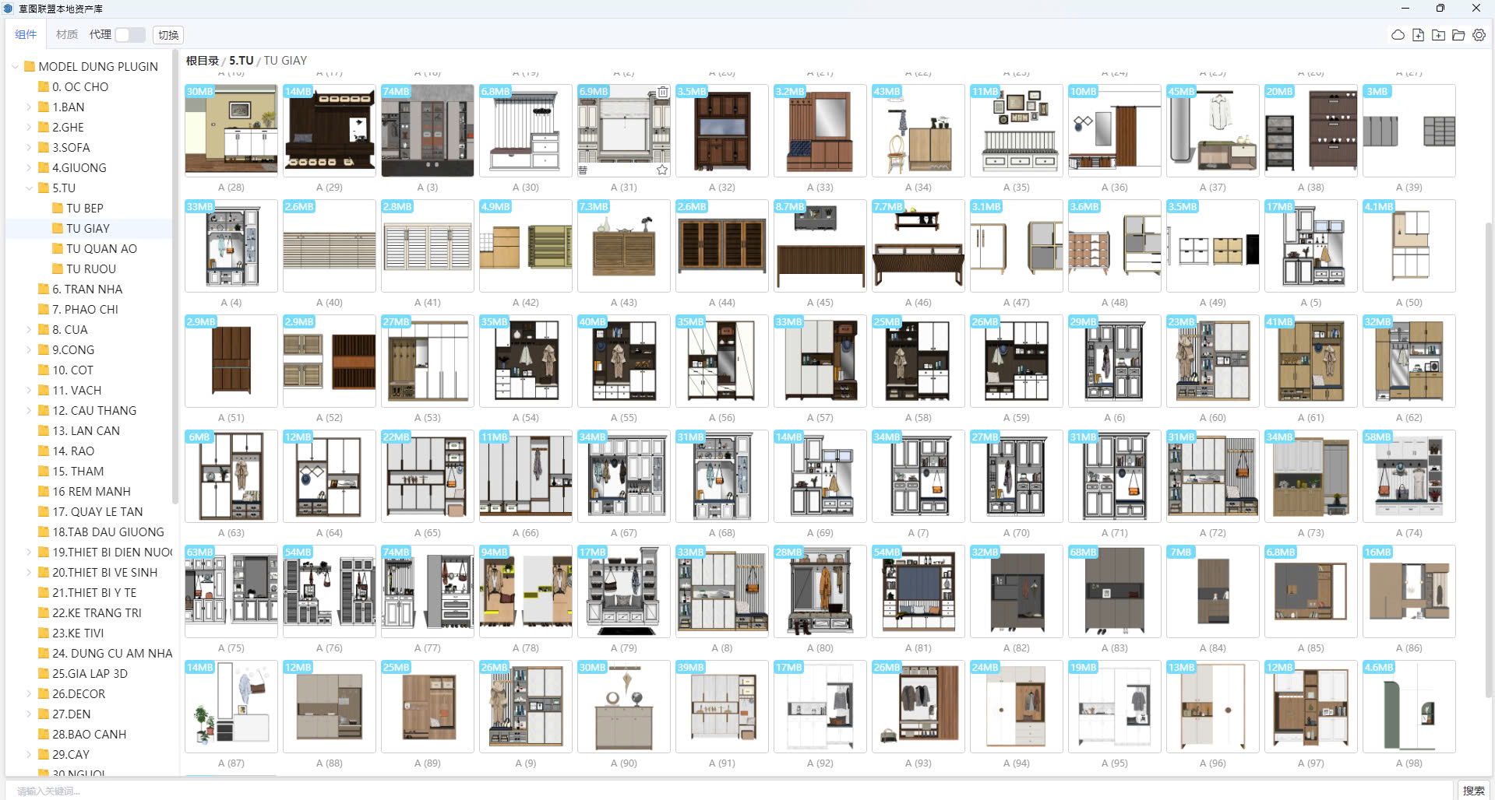
Task: Delete model A (31) with trash icon
Action: pyautogui.click(x=662, y=92)
